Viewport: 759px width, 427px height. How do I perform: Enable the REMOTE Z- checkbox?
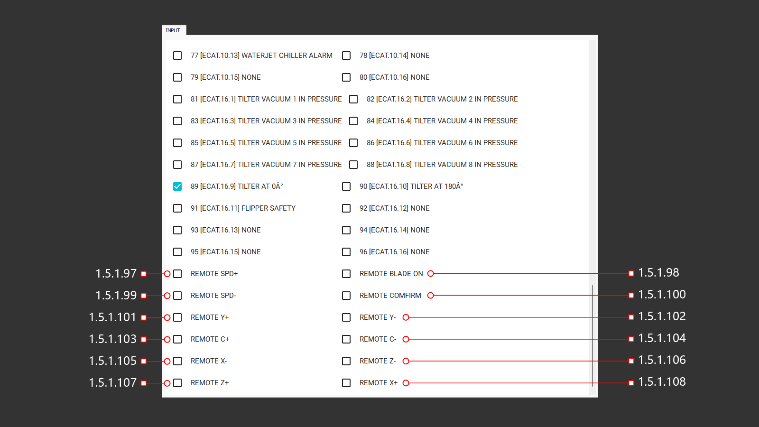[x=346, y=361]
